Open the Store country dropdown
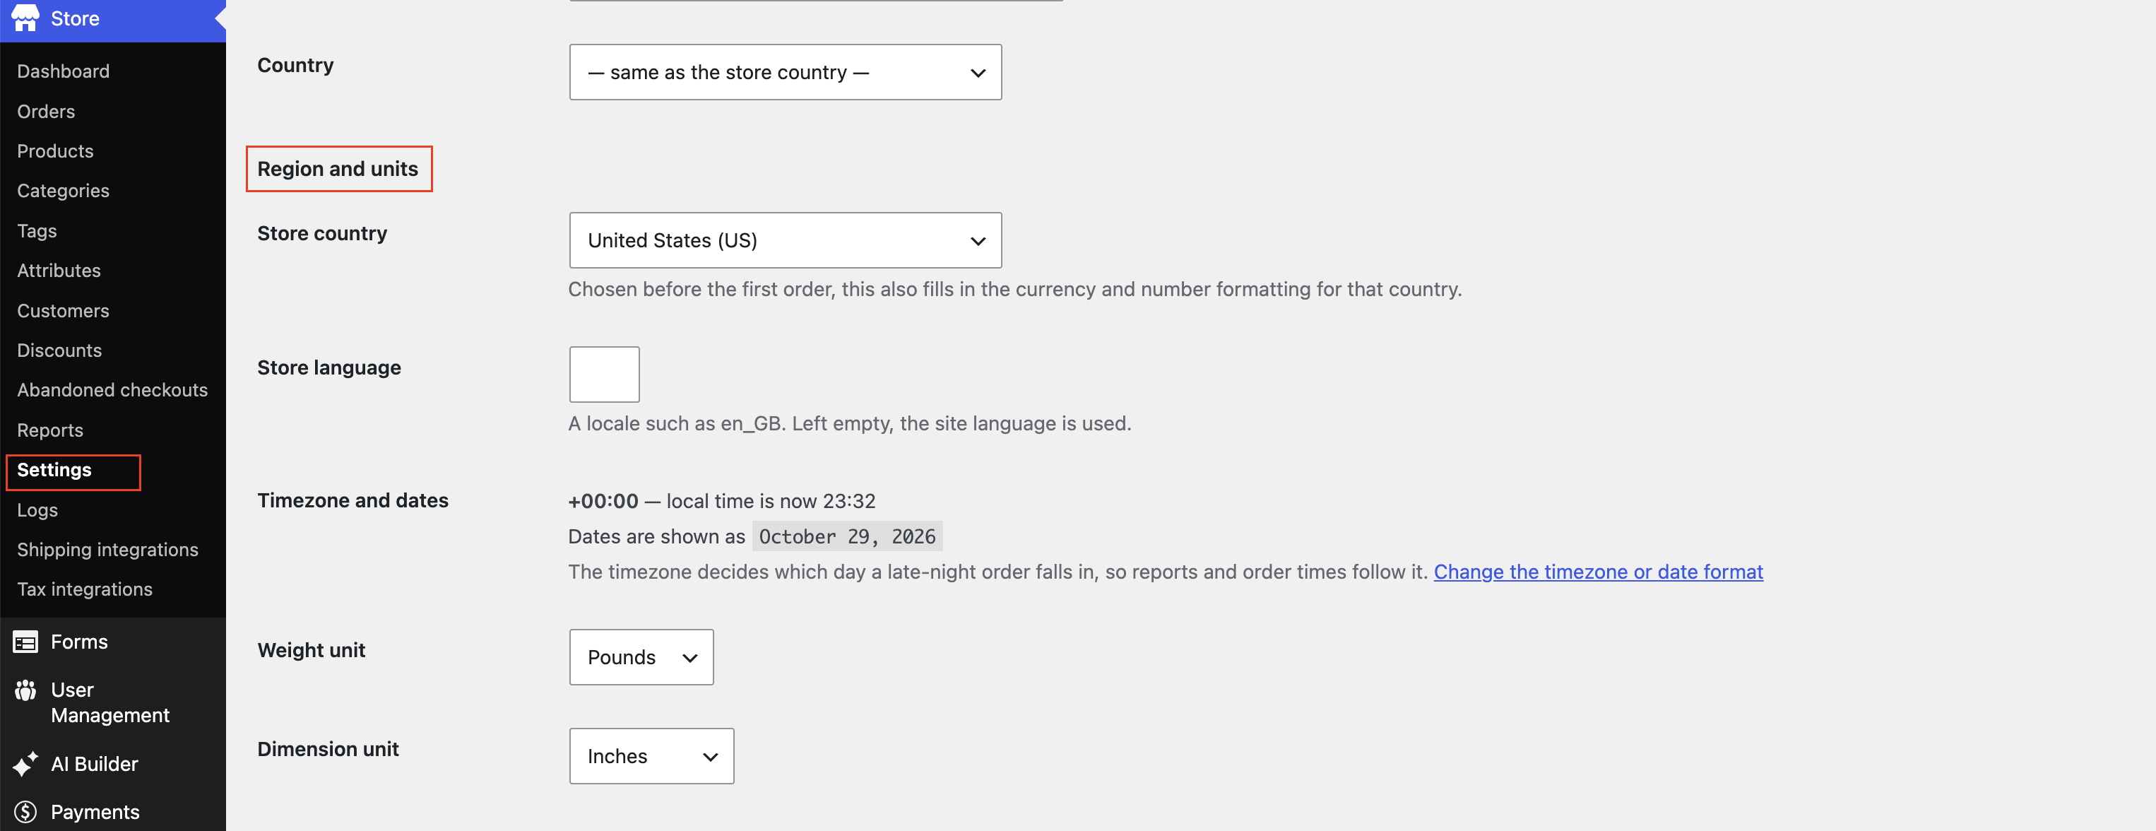Image resolution: width=2156 pixels, height=831 pixels. click(785, 240)
